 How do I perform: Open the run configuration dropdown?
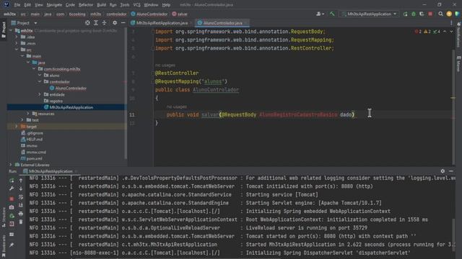(x=369, y=14)
